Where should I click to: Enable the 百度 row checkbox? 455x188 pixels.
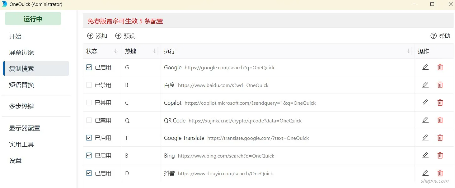click(x=89, y=85)
